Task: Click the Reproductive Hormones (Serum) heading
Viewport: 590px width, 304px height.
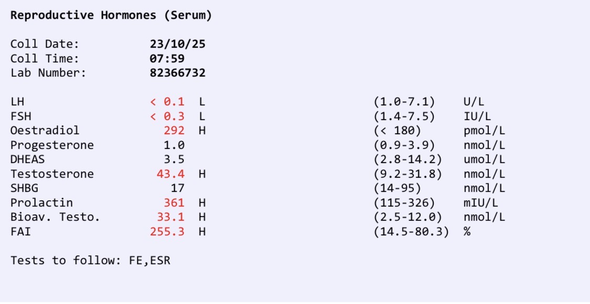Action: click(x=111, y=15)
